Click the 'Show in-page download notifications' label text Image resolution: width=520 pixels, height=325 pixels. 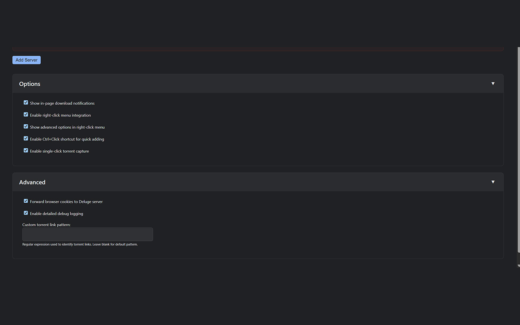[62, 104]
